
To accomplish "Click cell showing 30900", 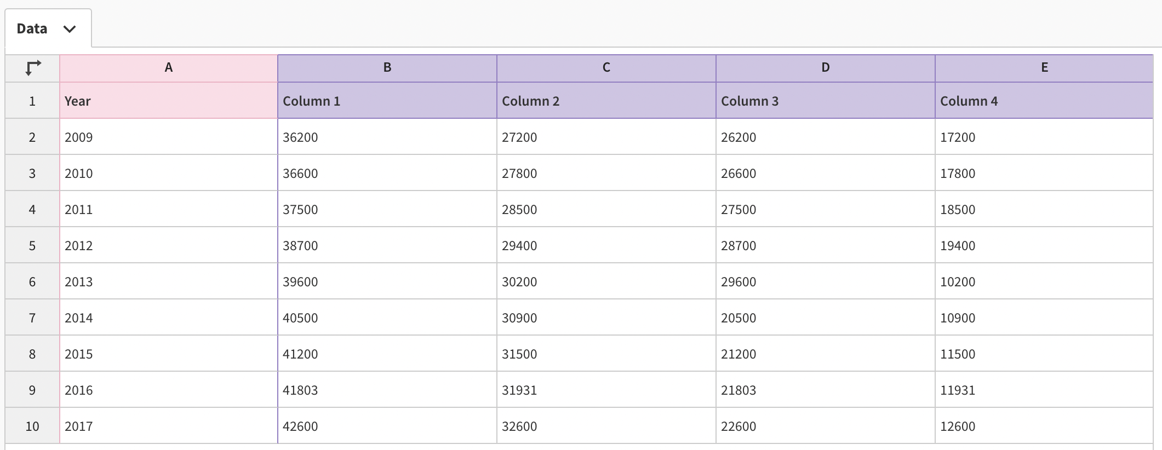I will coord(606,318).
